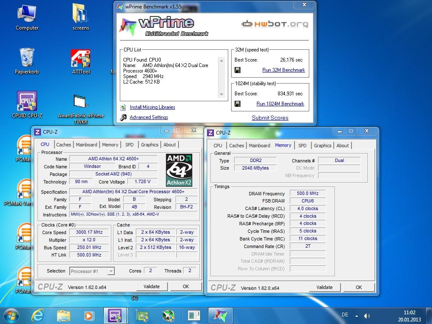Click the Core Voltage value 1.728 V
432x324 pixels.
[143, 181]
